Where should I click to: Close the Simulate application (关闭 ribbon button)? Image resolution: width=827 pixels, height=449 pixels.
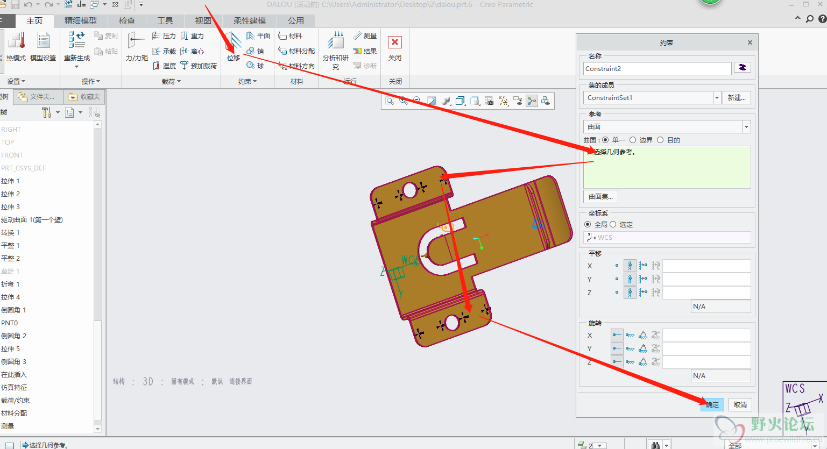[395, 48]
